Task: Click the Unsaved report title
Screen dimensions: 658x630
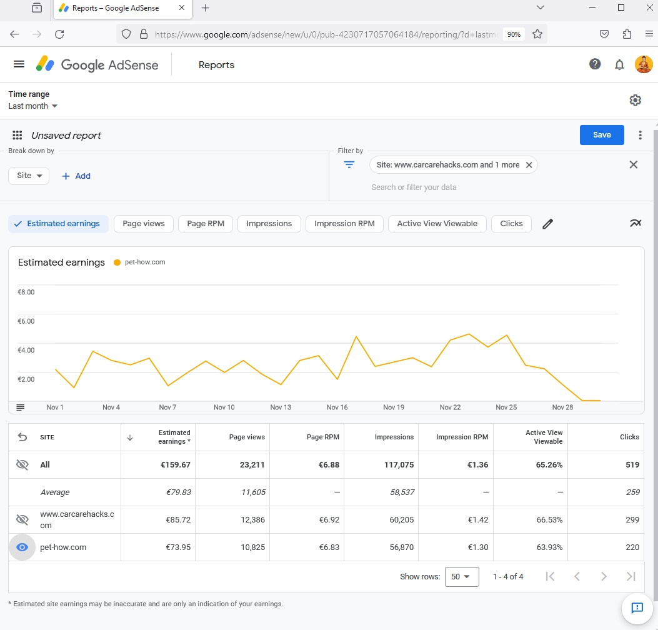Action: pyautogui.click(x=66, y=136)
